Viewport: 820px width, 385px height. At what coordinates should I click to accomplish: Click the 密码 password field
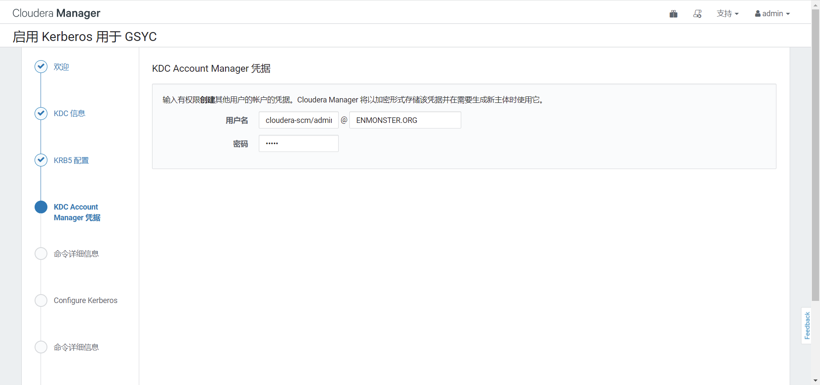298,143
